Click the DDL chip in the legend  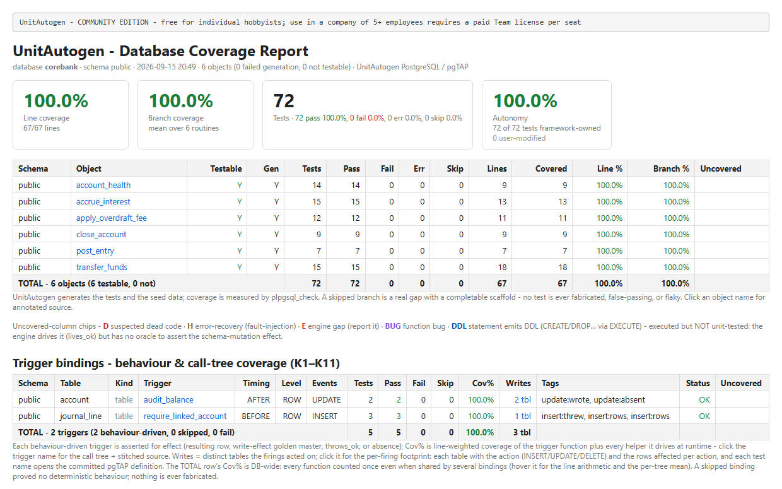[460, 326]
